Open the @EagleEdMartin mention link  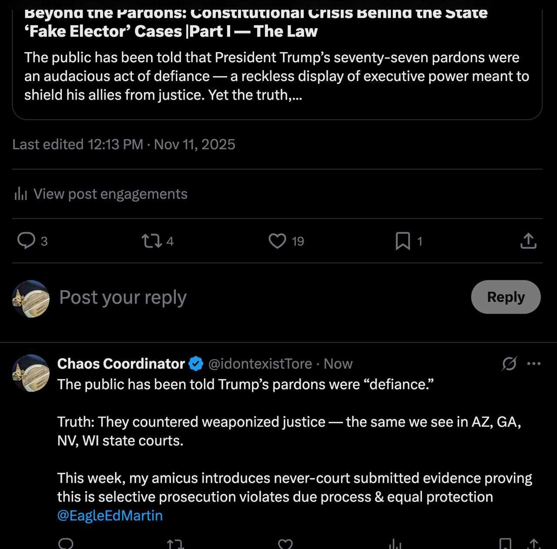110,515
